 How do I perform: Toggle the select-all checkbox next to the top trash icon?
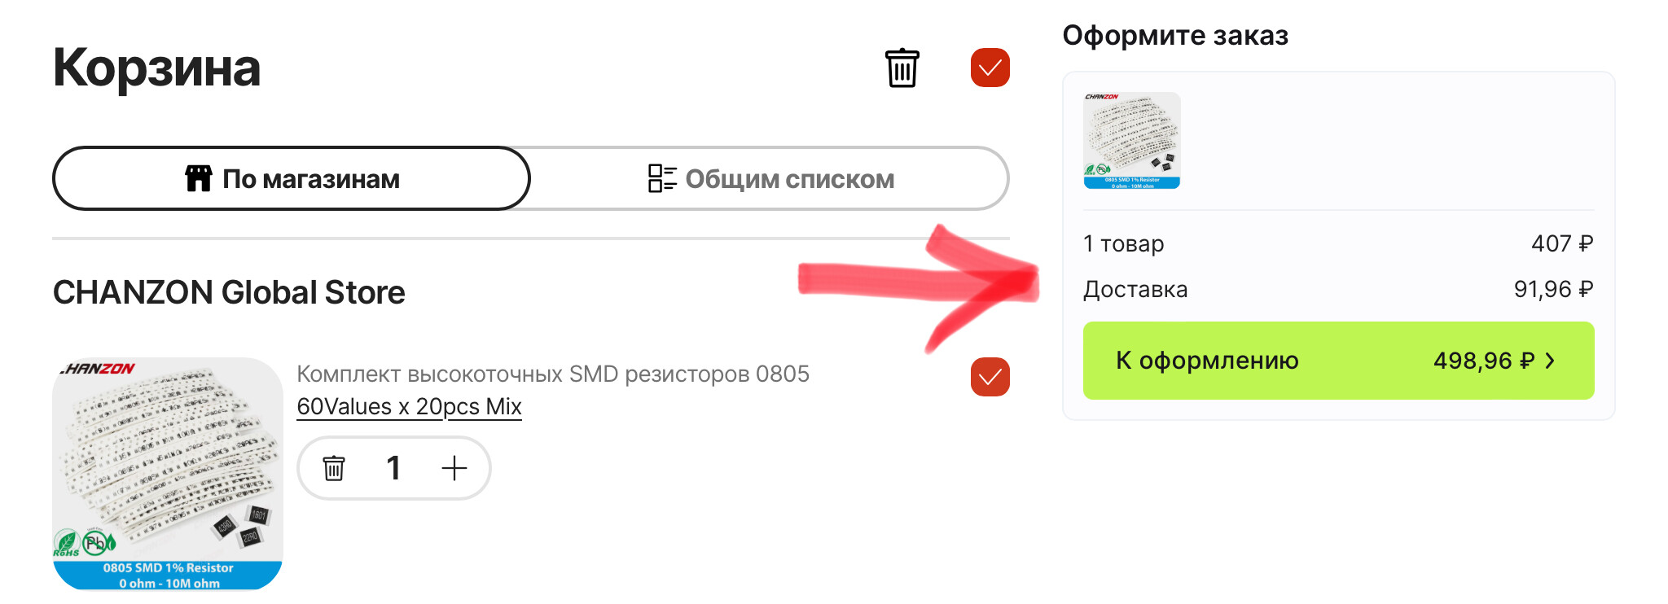pyautogui.click(x=990, y=68)
